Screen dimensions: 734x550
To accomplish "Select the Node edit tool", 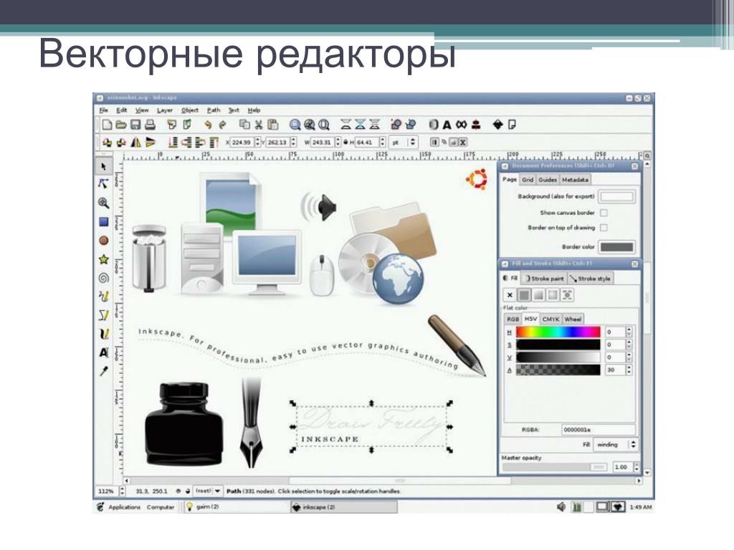I will 103,183.
